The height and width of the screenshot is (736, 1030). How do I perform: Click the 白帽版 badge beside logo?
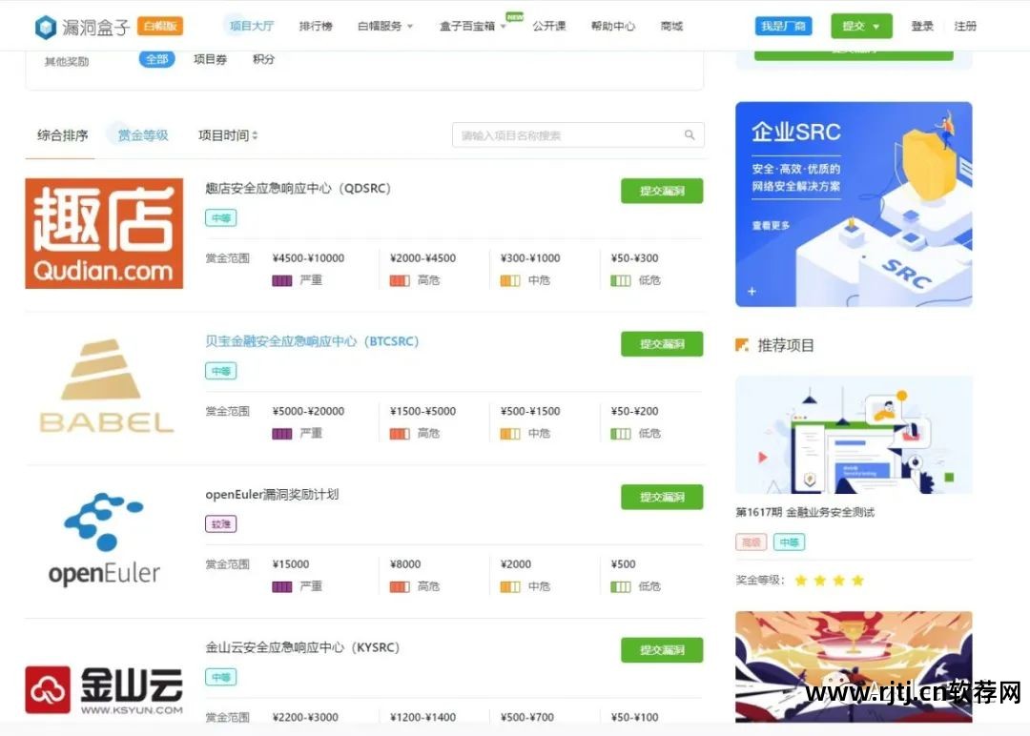(160, 27)
